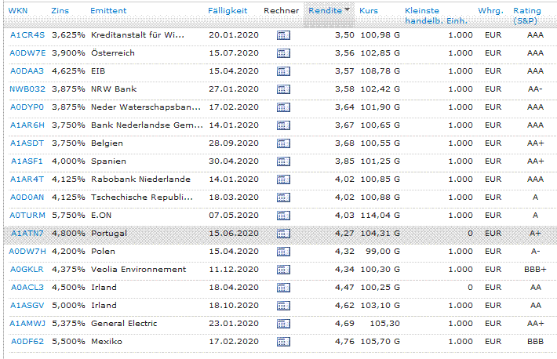Open bond WKN A1ATN7
Image resolution: width=557 pixels, height=359 pixels.
[x=27, y=234]
